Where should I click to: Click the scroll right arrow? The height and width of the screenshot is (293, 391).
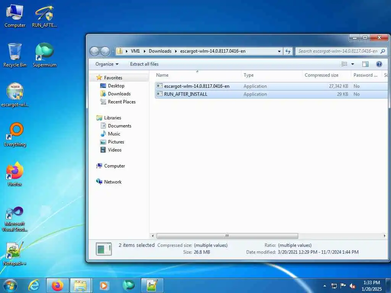click(384, 236)
